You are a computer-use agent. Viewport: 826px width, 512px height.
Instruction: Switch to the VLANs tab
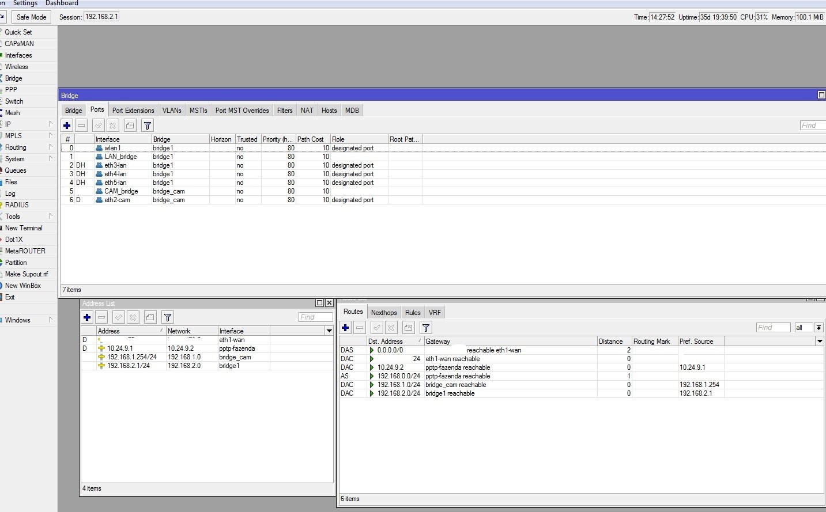(x=171, y=111)
